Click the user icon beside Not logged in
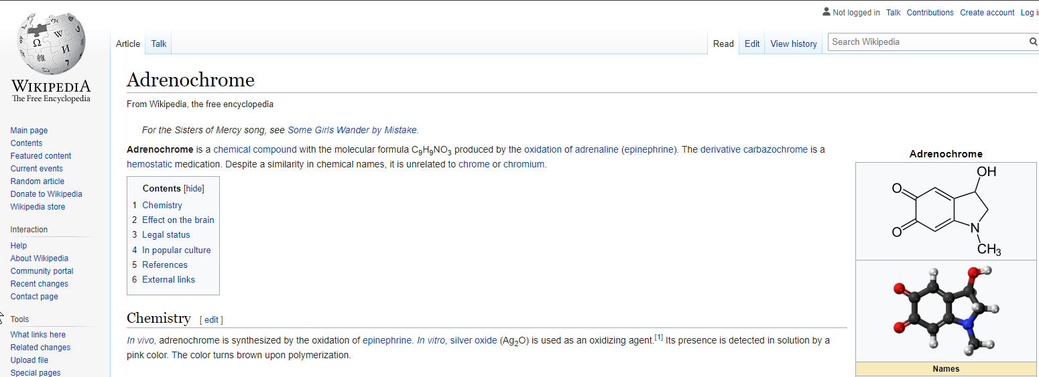 826,12
